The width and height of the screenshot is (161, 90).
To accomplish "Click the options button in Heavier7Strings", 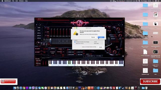I will (39, 19).
